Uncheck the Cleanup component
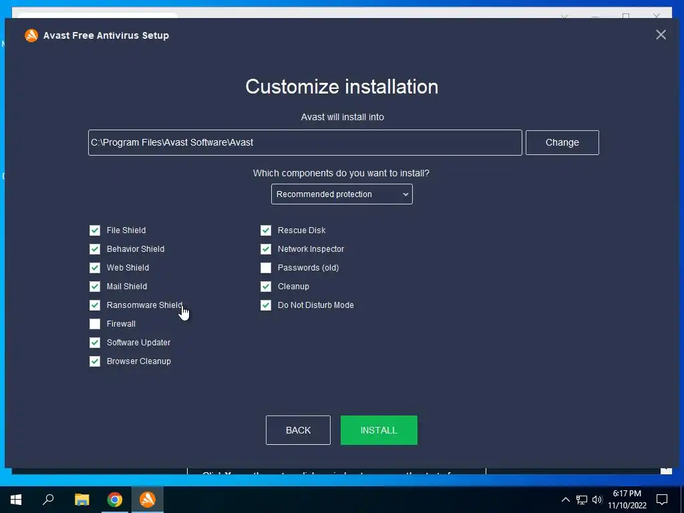 pos(266,287)
